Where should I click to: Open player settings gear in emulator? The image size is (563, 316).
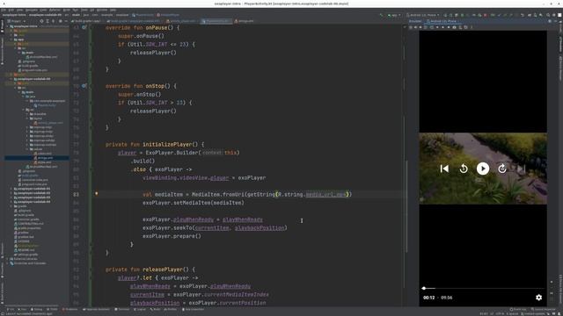(538, 298)
